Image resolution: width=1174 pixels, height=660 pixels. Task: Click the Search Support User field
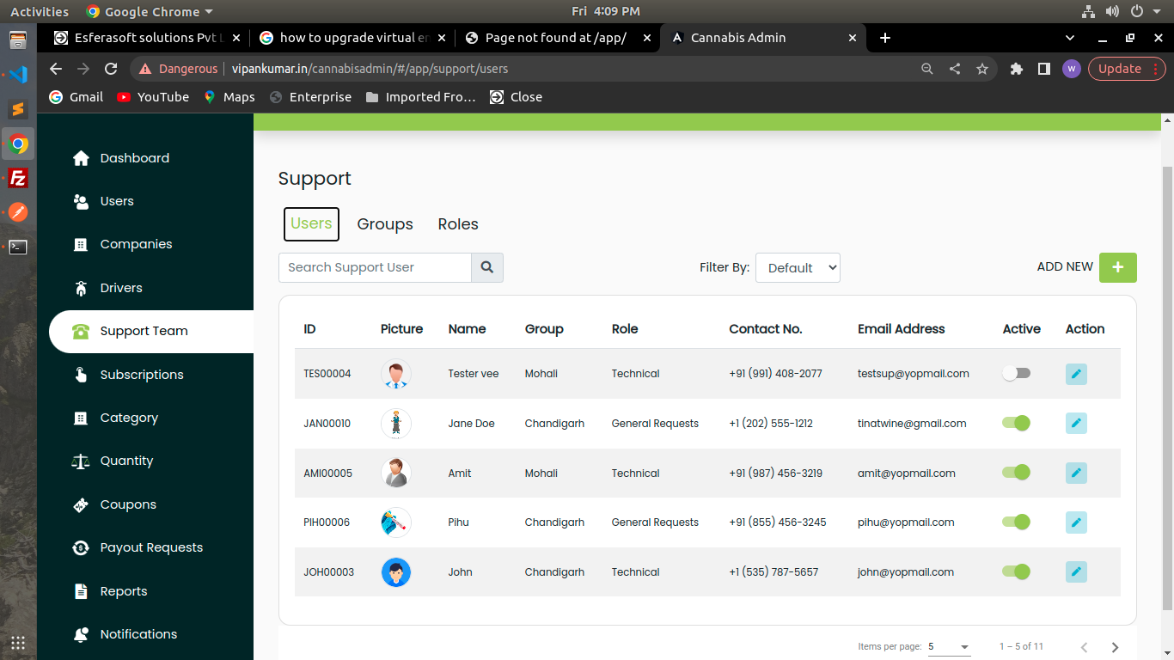point(375,267)
